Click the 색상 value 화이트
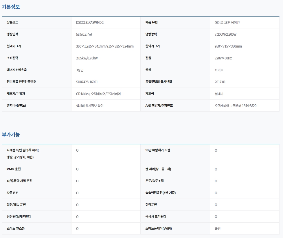The height and width of the screenshot is (238, 283). (219, 70)
